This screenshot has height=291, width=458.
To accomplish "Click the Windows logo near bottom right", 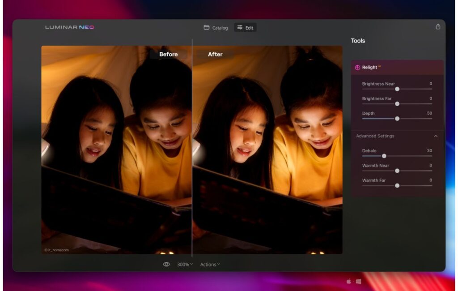I will 358,281.
